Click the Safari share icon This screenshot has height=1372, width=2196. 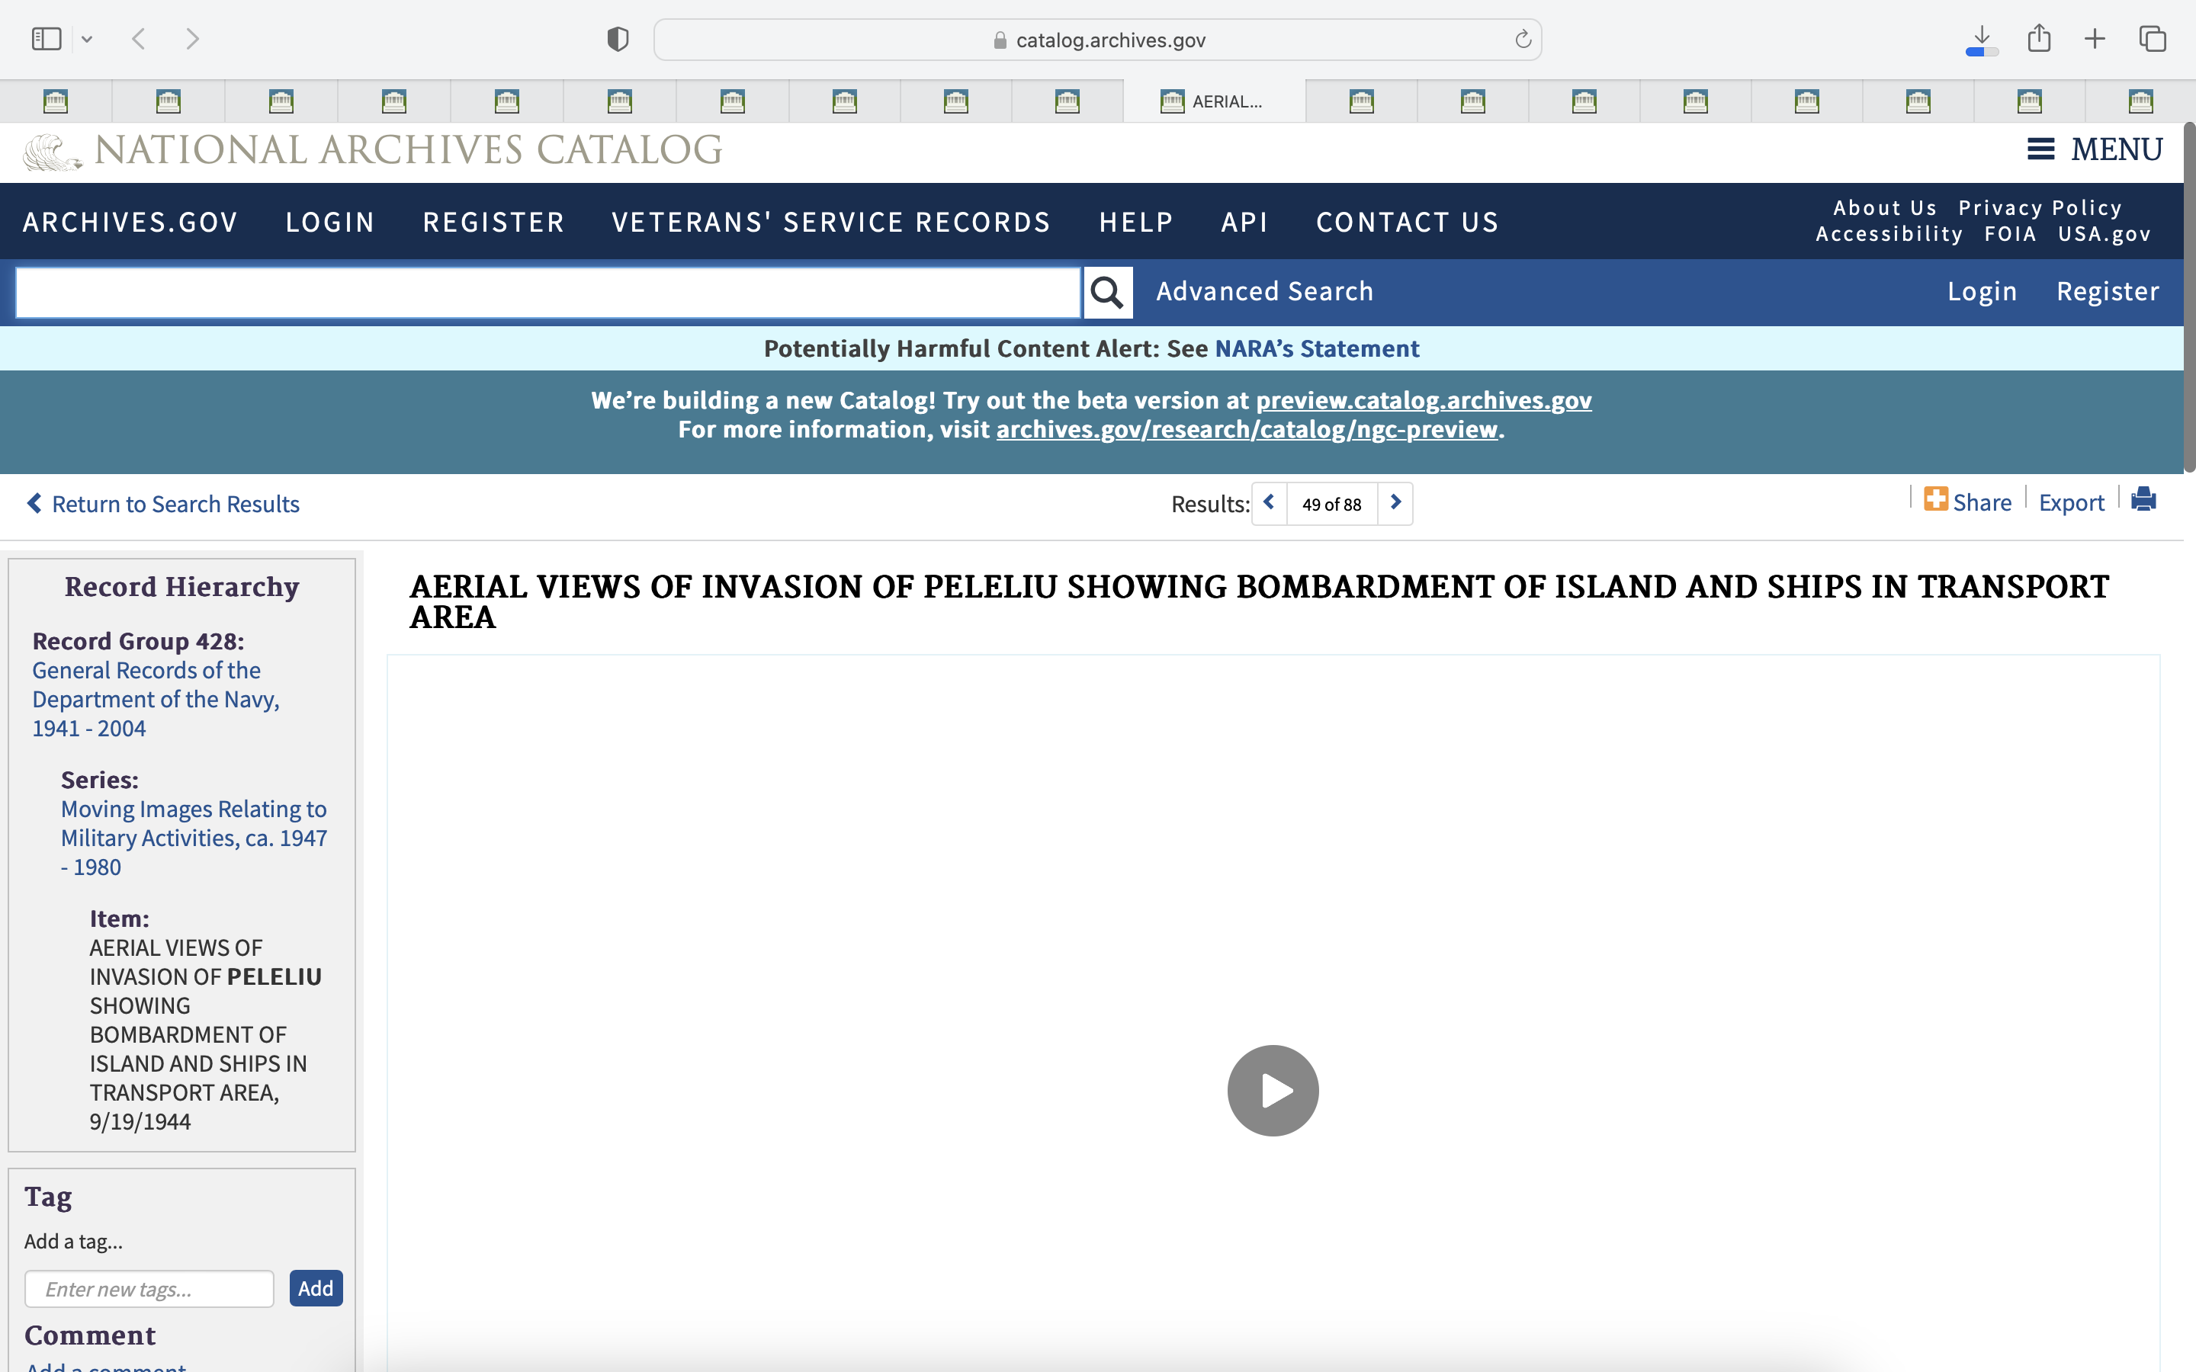tap(2039, 39)
